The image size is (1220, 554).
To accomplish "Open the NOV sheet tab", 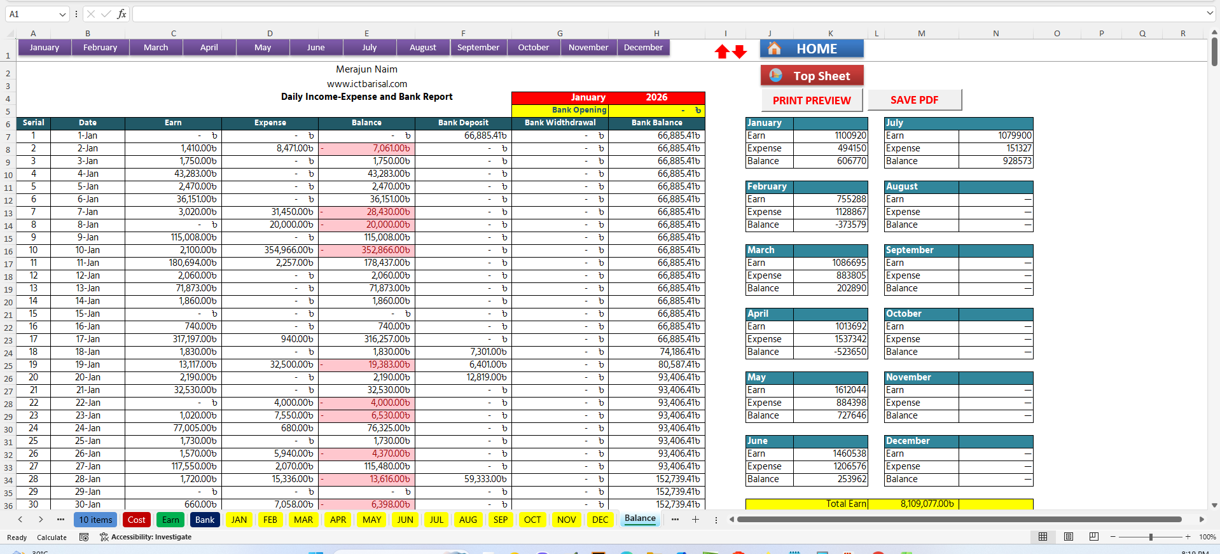I will point(567,520).
